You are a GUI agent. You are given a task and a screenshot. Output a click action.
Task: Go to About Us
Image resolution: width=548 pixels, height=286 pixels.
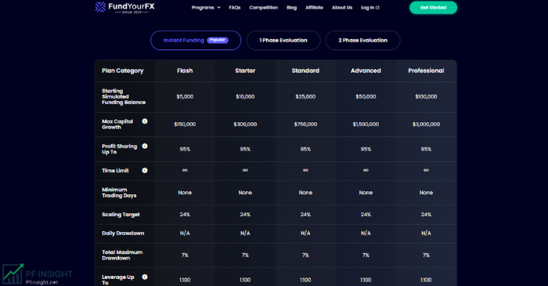pos(342,8)
